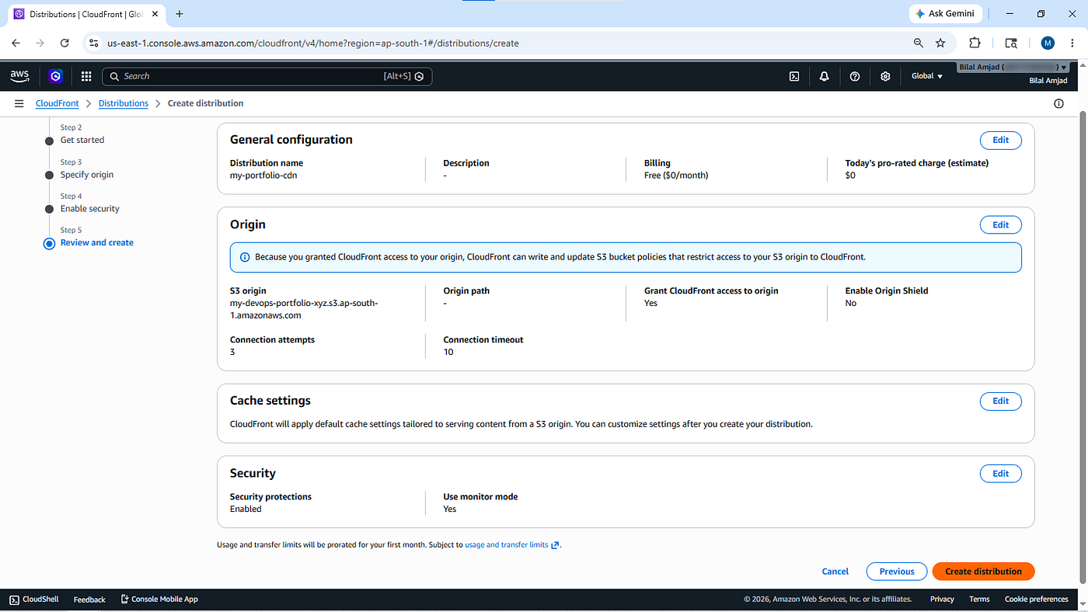The height and width of the screenshot is (612, 1088).
Task: Go to Step 3 Specify origin
Action: (x=87, y=175)
